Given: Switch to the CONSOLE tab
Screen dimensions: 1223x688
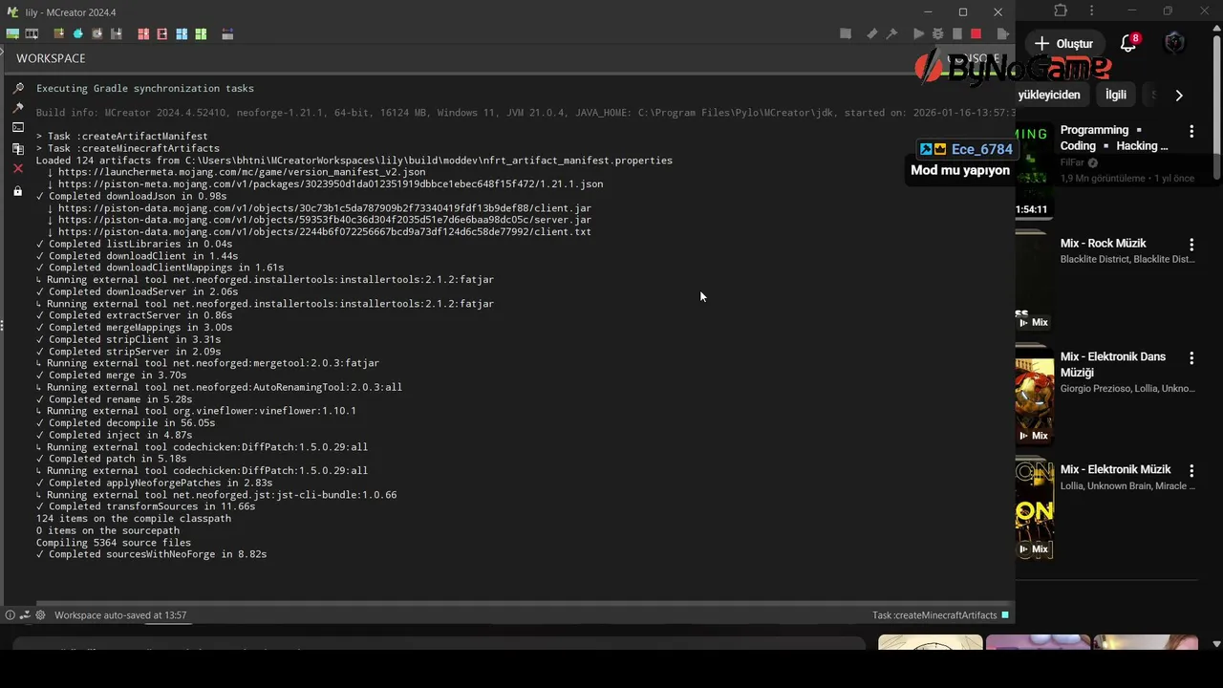Looking at the screenshot, I should 972,58.
